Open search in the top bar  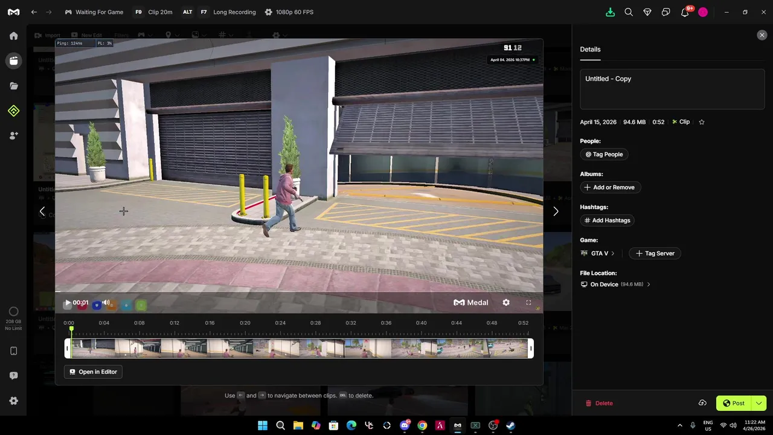[629, 12]
